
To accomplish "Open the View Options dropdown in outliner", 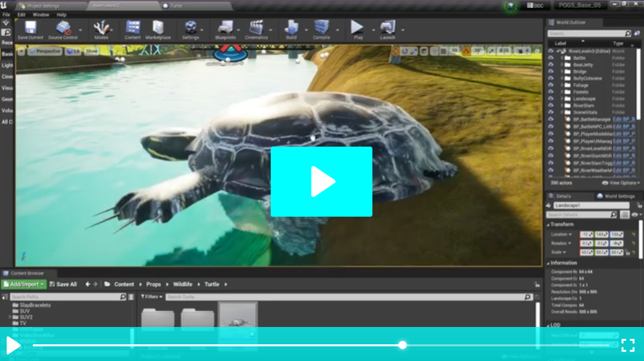I will [621, 183].
